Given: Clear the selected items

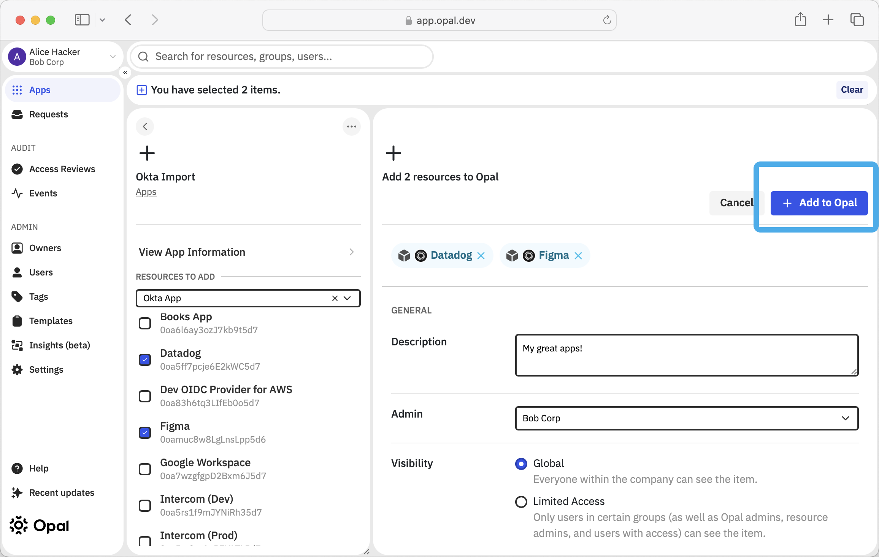Looking at the screenshot, I should pos(852,90).
